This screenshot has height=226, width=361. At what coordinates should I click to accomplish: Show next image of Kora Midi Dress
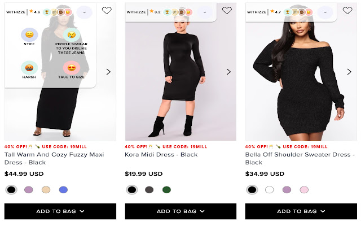tap(228, 72)
